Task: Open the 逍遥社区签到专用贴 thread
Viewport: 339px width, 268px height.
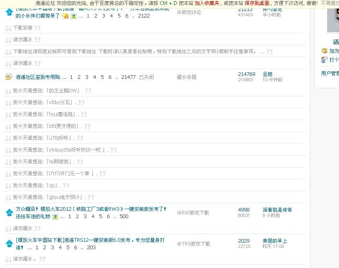Action: tap(38, 77)
